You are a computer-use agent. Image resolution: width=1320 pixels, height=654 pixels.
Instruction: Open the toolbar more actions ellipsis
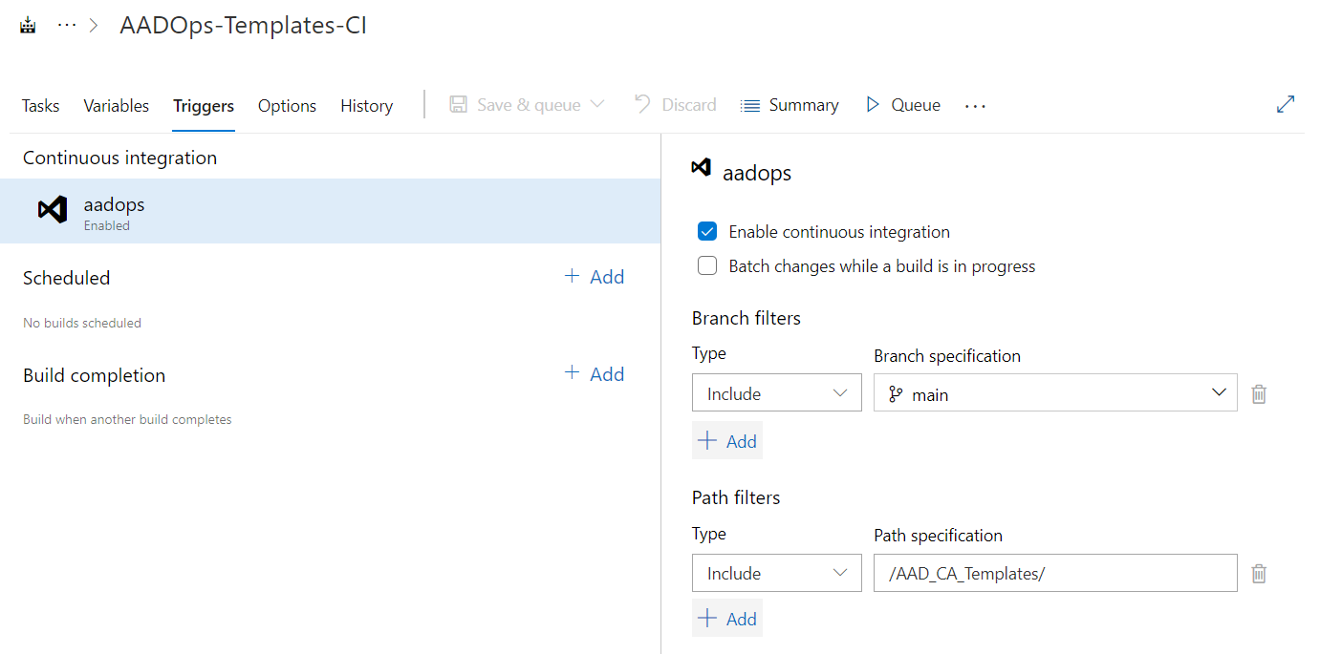point(975,106)
